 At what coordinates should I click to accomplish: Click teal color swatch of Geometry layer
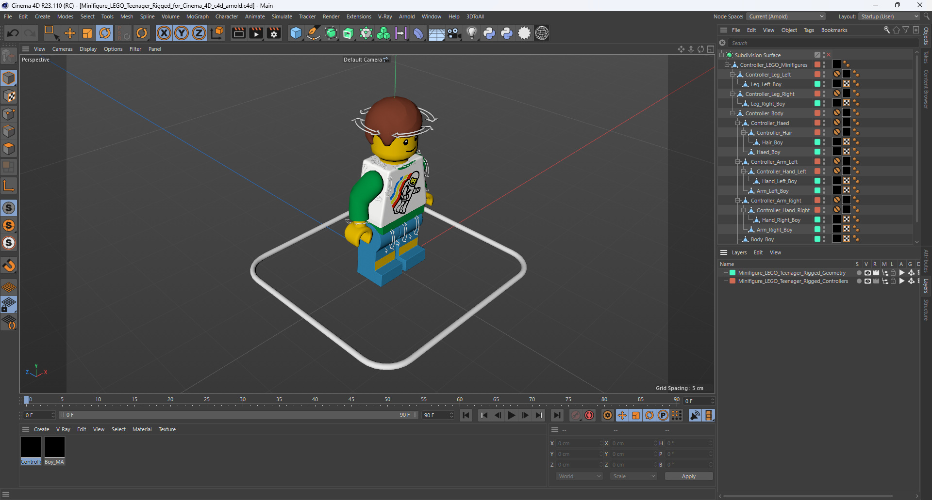pyautogui.click(x=732, y=273)
